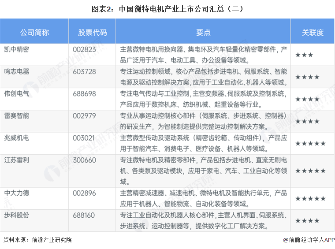Click the five-star rating for 中大力德
The width and height of the screenshot is (335, 249).
[x=310, y=199]
